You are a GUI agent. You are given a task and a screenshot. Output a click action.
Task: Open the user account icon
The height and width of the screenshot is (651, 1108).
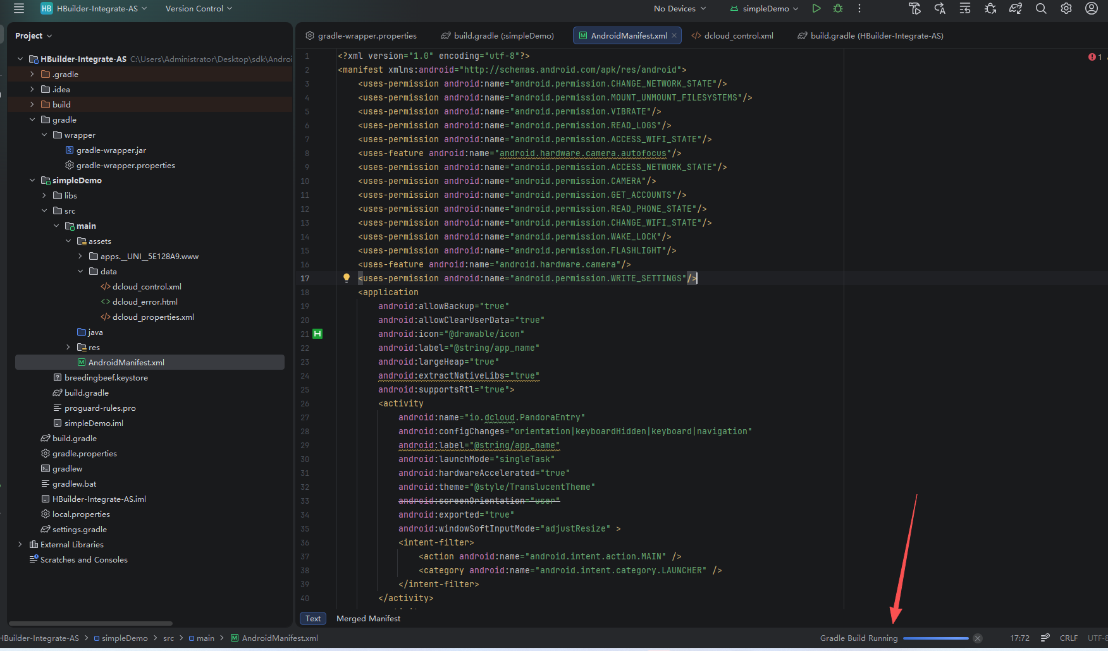pos(1092,8)
